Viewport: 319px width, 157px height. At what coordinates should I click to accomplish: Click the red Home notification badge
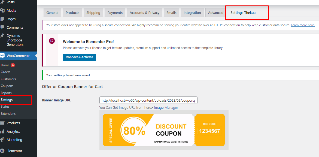tap(13, 65)
